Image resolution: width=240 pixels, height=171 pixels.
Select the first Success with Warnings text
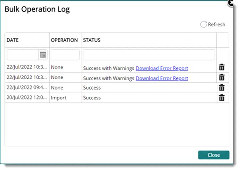point(109,68)
